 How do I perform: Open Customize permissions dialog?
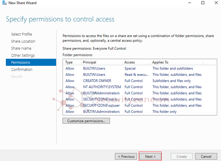(86, 121)
